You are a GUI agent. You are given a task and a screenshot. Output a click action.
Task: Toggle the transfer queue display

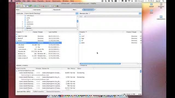[30, 6]
